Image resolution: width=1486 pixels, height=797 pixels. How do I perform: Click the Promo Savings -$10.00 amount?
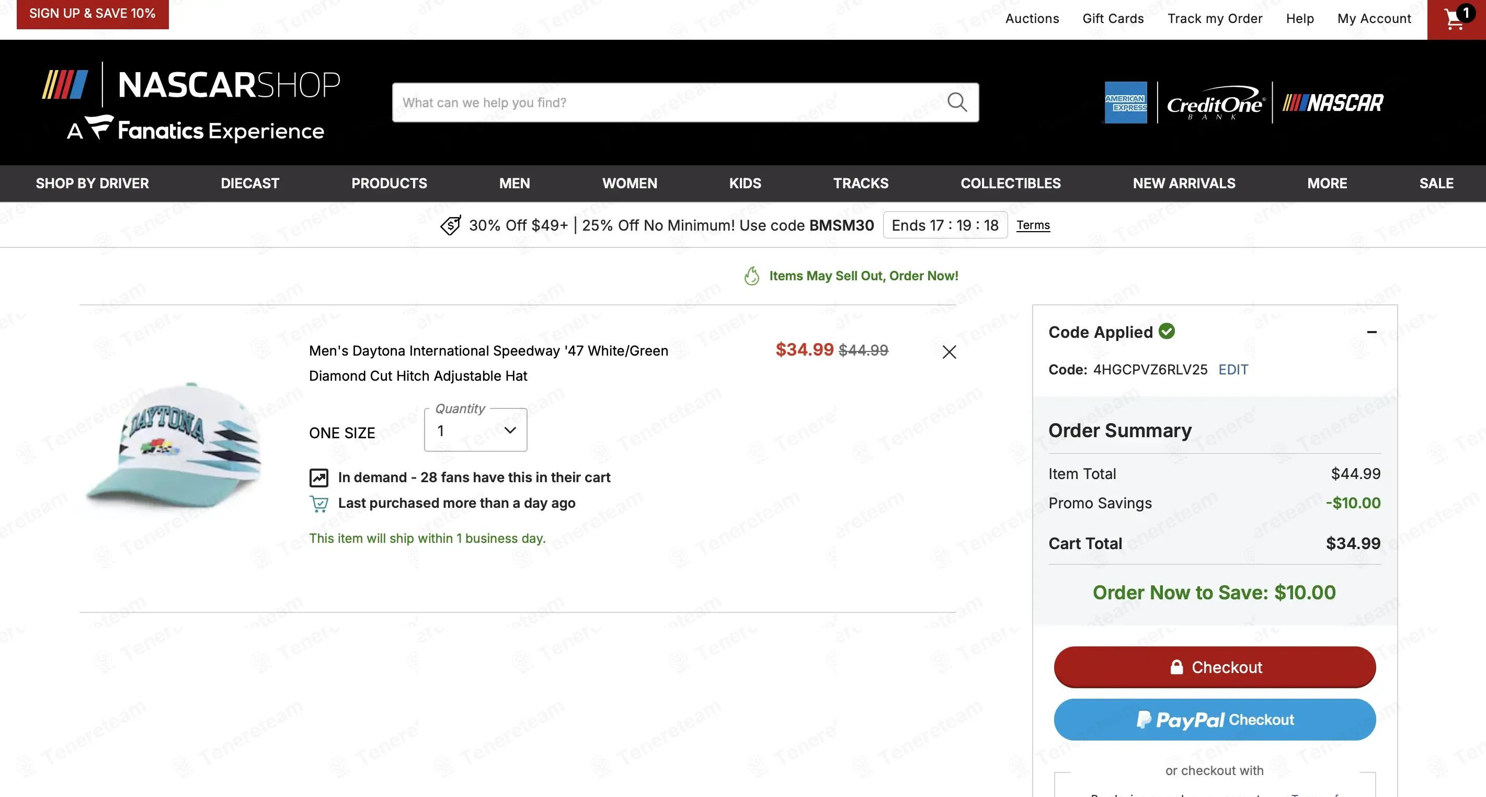(x=1353, y=503)
